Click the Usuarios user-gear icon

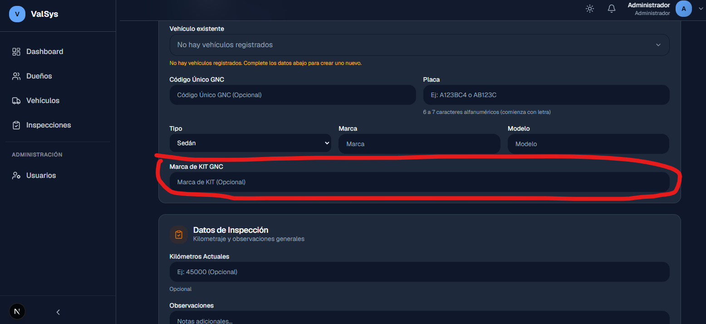16,176
